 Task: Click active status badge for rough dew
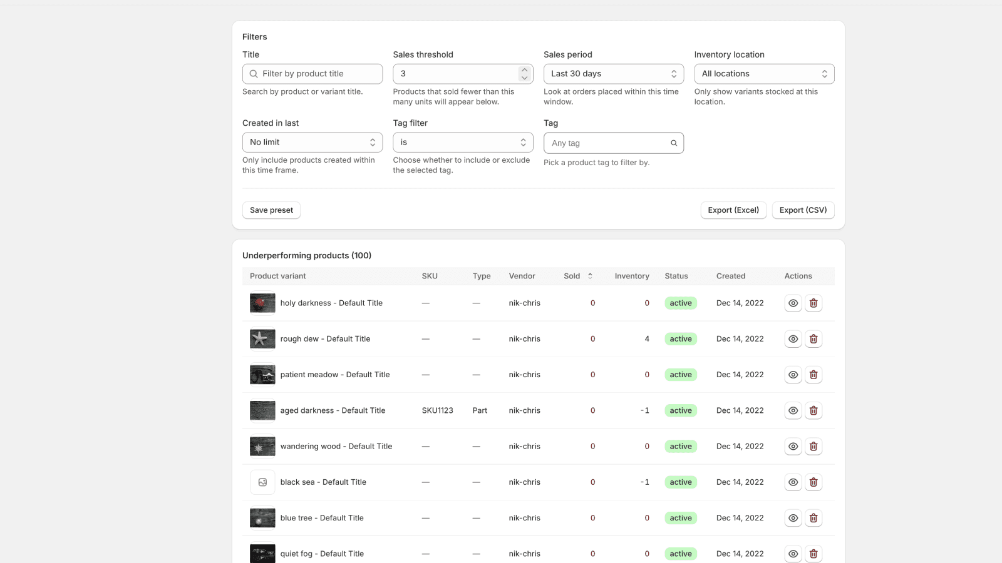[681, 339]
